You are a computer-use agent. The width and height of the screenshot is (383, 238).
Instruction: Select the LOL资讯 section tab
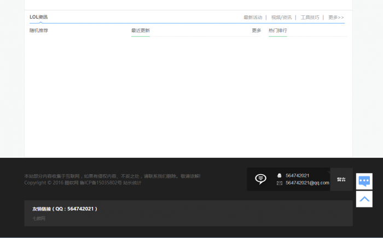(38, 17)
